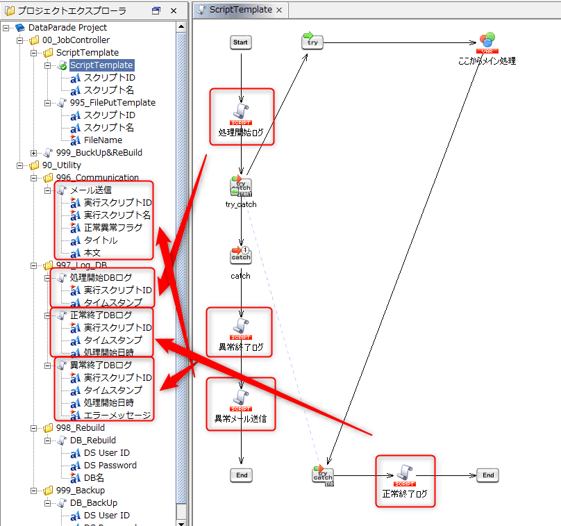Select スクリプトID under ScriptTemplate
561x526 pixels.
110,78
